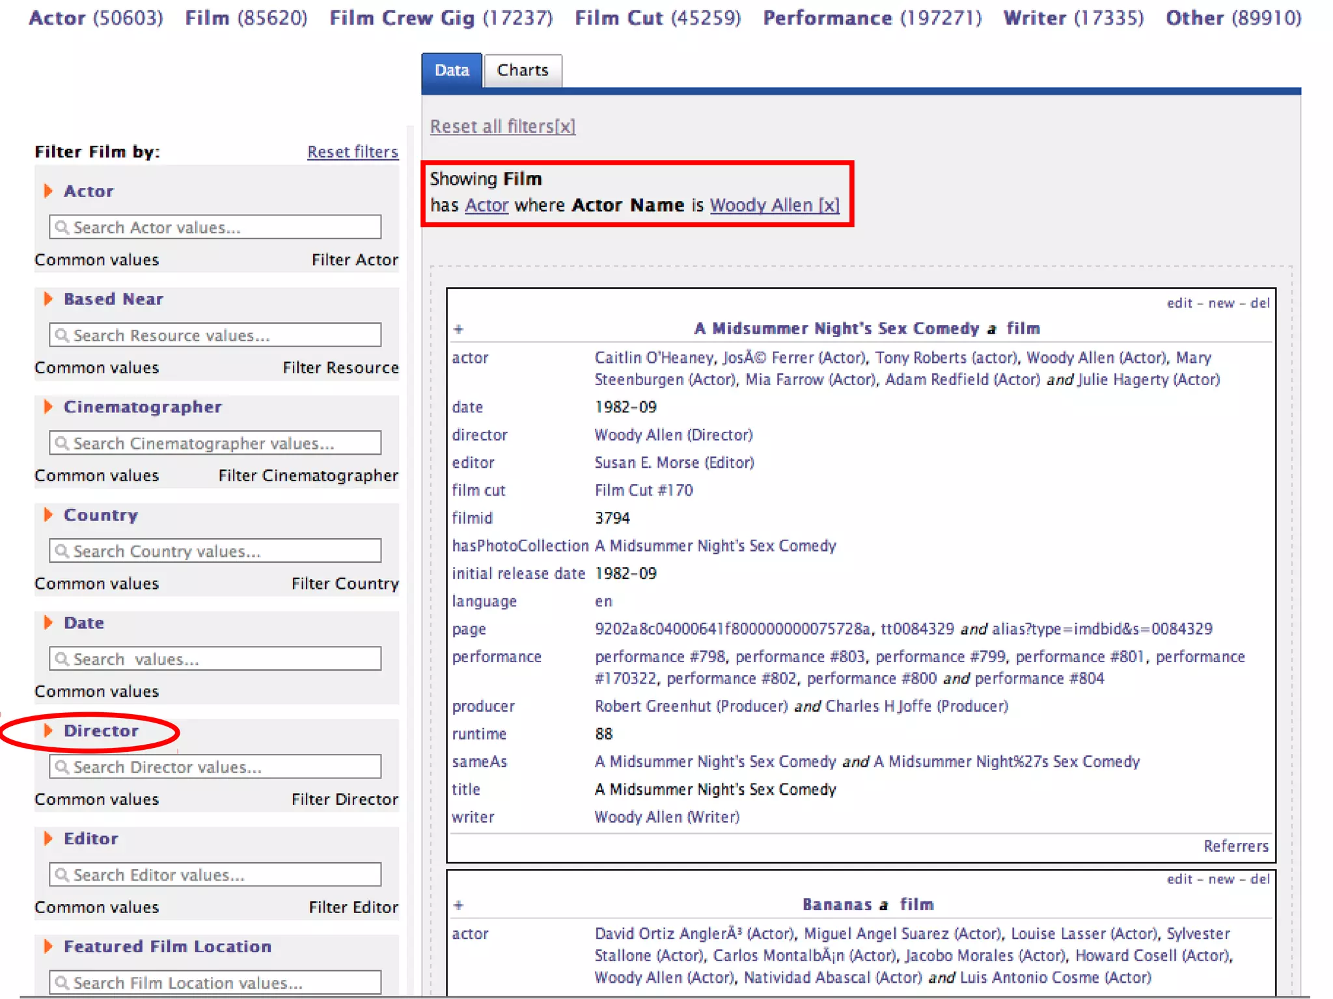1333x999 pixels.
Task: Click Reset filters in sidebar
Action: (352, 152)
